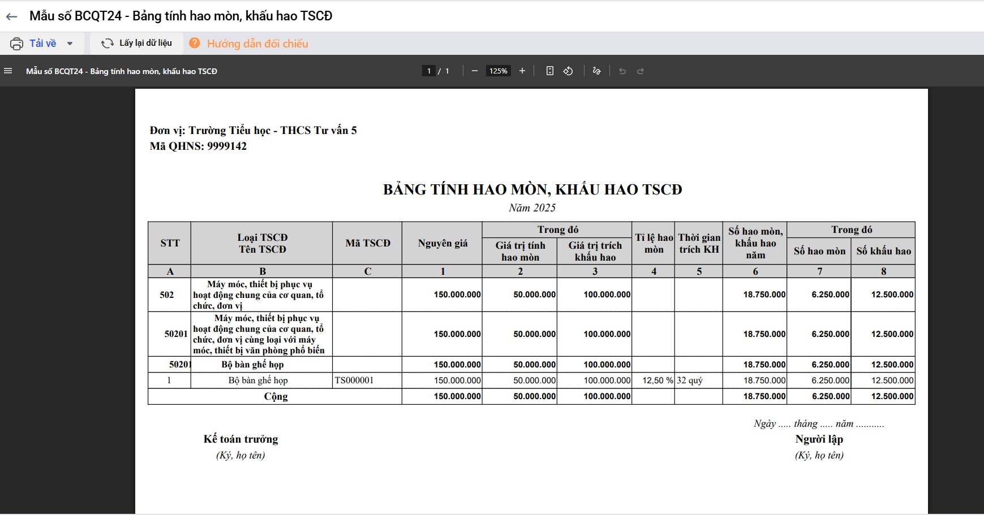The height and width of the screenshot is (515, 984).
Task: Click the Tải về download label
Action: (x=43, y=44)
